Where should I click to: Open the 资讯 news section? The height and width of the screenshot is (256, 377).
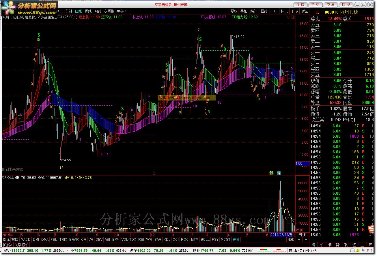316,5
